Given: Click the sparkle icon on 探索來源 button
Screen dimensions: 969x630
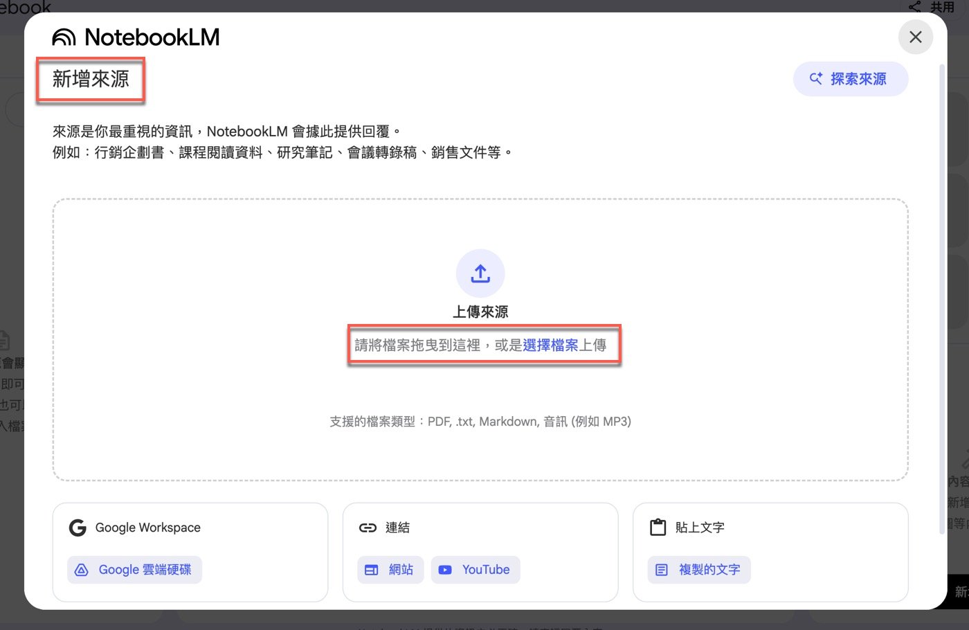Looking at the screenshot, I should click(x=815, y=78).
